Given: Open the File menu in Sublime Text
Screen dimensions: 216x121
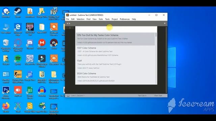Looking at the screenshot, I should pos(67,19).
